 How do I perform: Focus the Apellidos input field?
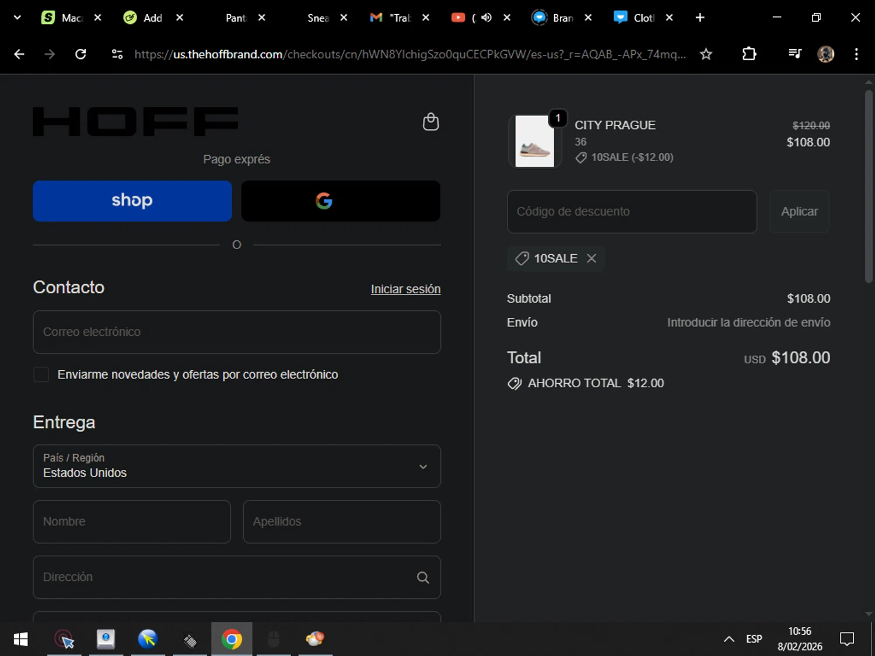[342, 521]
